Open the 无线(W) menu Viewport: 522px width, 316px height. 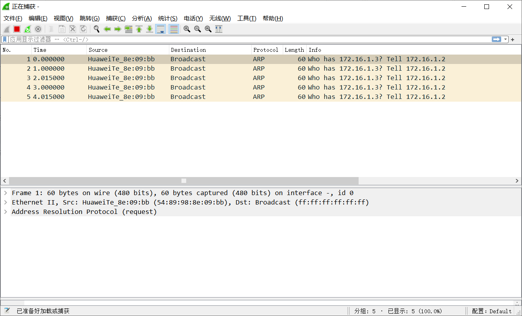[220, 18]
